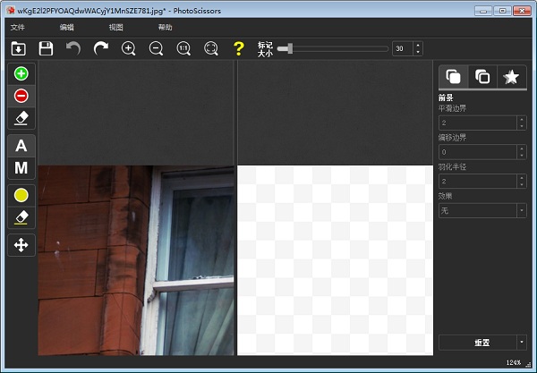Select yellow circle marker tool
This screenshot has width=537, height=373.
pyautogui.click(x=21, y=195)
